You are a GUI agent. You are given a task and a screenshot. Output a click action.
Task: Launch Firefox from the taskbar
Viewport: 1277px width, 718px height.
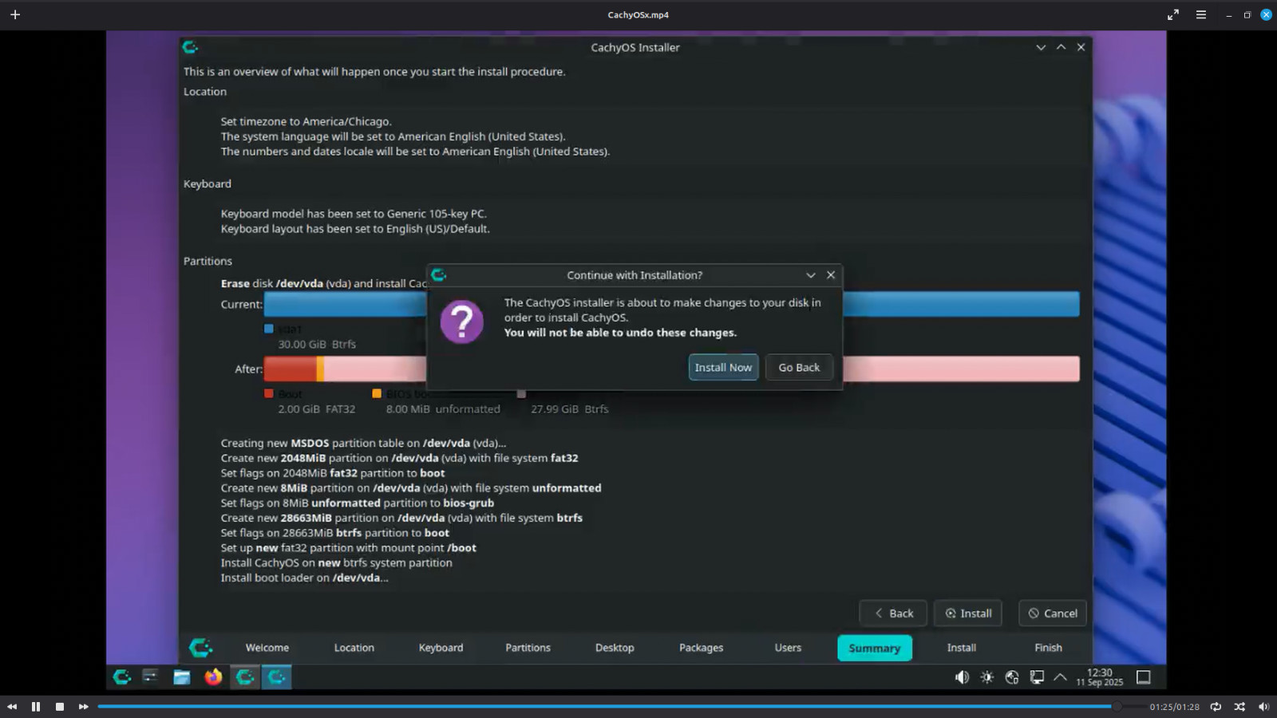click(213, 677)
